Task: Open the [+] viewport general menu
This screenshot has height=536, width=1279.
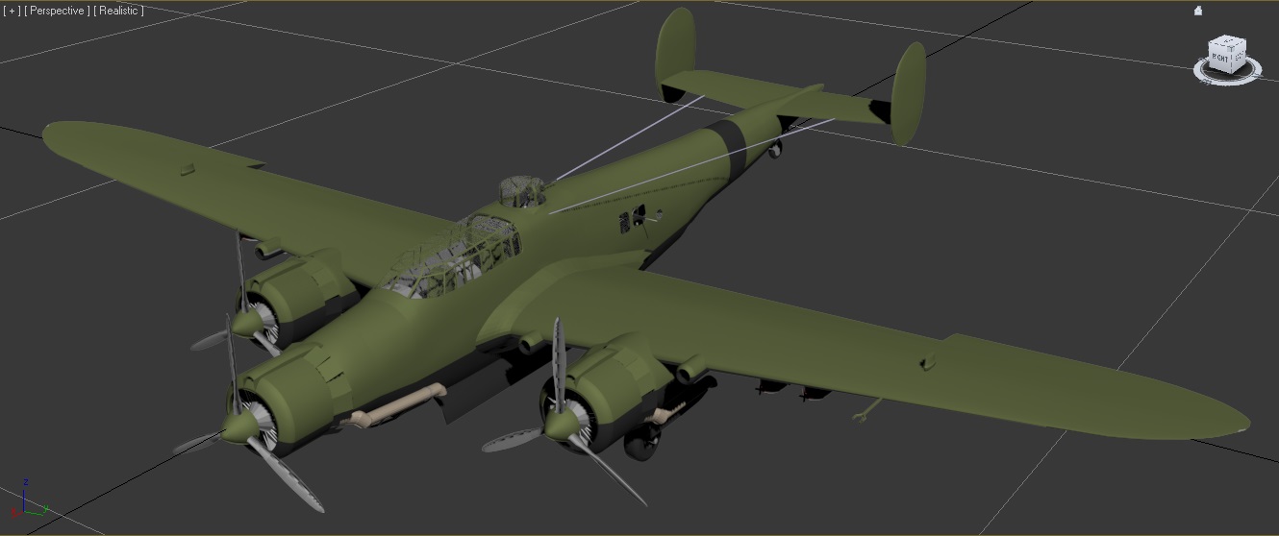Action: click(x=12, y=11)
